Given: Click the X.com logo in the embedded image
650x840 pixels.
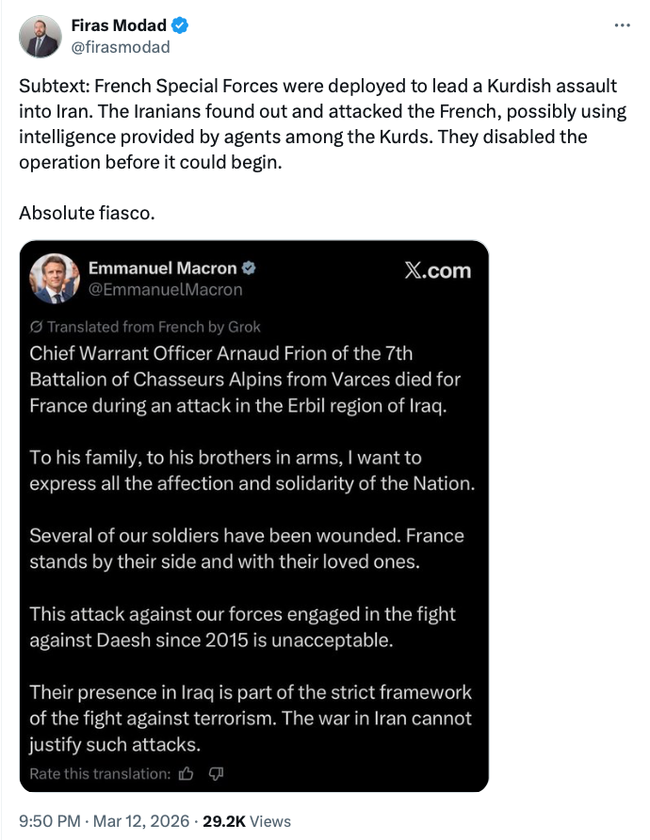Looking at the screenshot, I should tap(436, 271).
